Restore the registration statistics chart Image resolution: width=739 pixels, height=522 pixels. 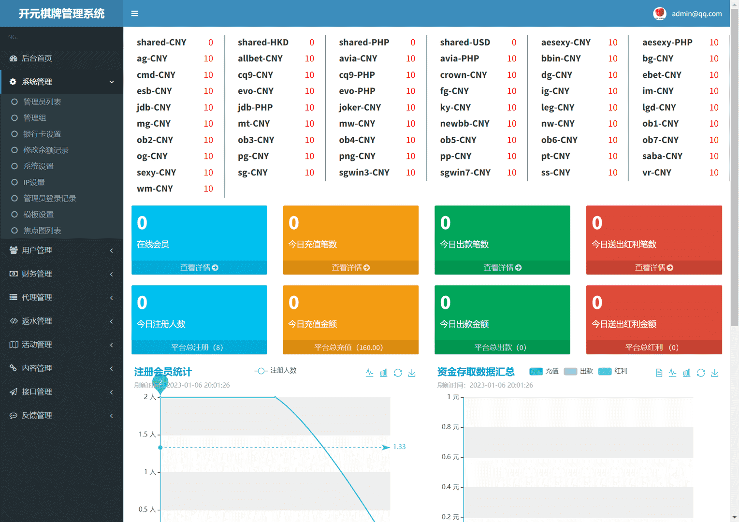tap(398, 373)
